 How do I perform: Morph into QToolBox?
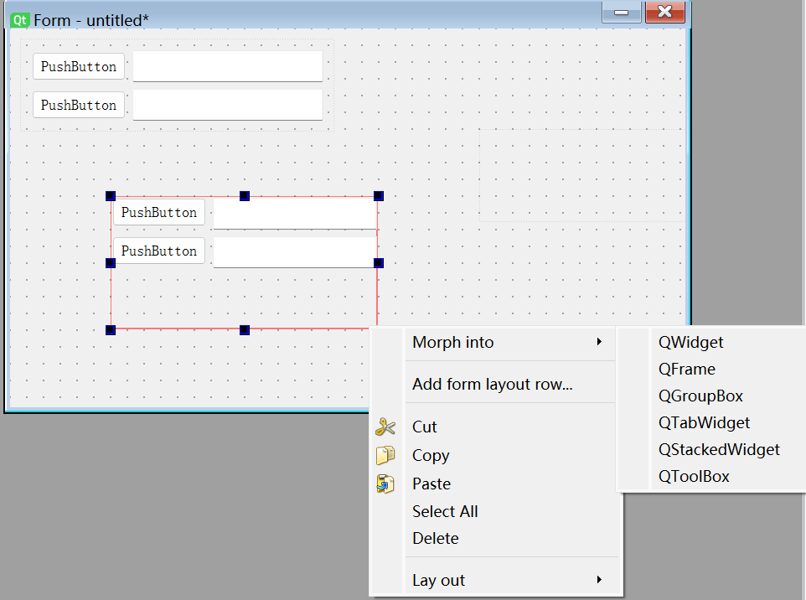click(x=694, y=476)
